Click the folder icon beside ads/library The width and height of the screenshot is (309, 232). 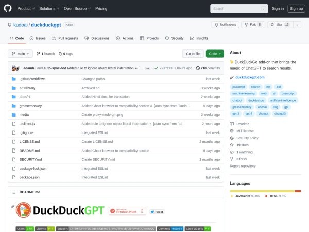coord(14,88)
